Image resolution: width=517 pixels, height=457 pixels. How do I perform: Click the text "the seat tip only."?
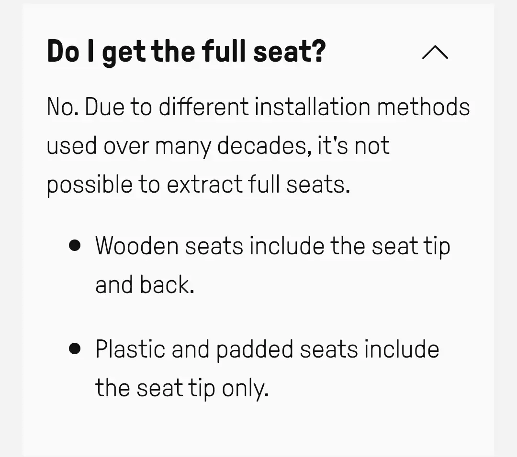click(182, 388)
